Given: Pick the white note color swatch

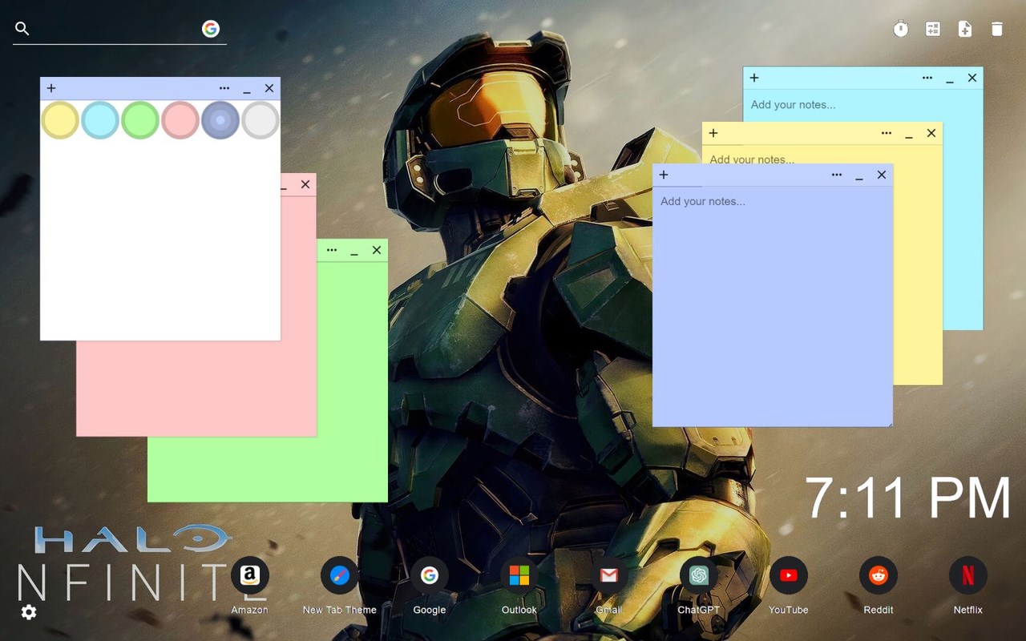Looking at the screenshot, I should 261,120.
